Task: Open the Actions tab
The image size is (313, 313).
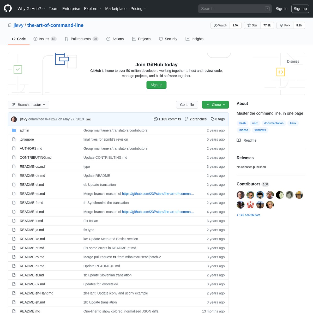Action: (x=115, y=39)
